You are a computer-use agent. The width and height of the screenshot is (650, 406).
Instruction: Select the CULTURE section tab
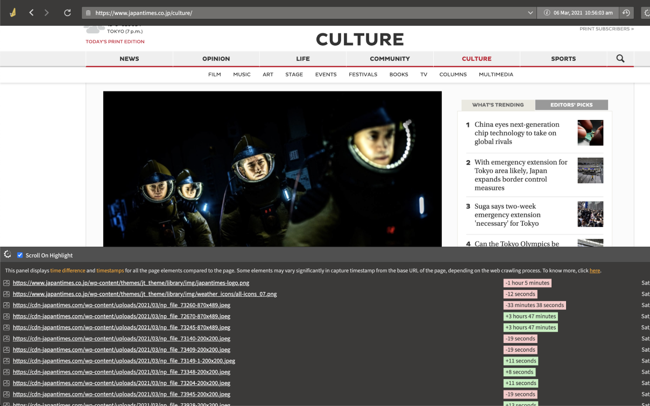click(477, 59)
